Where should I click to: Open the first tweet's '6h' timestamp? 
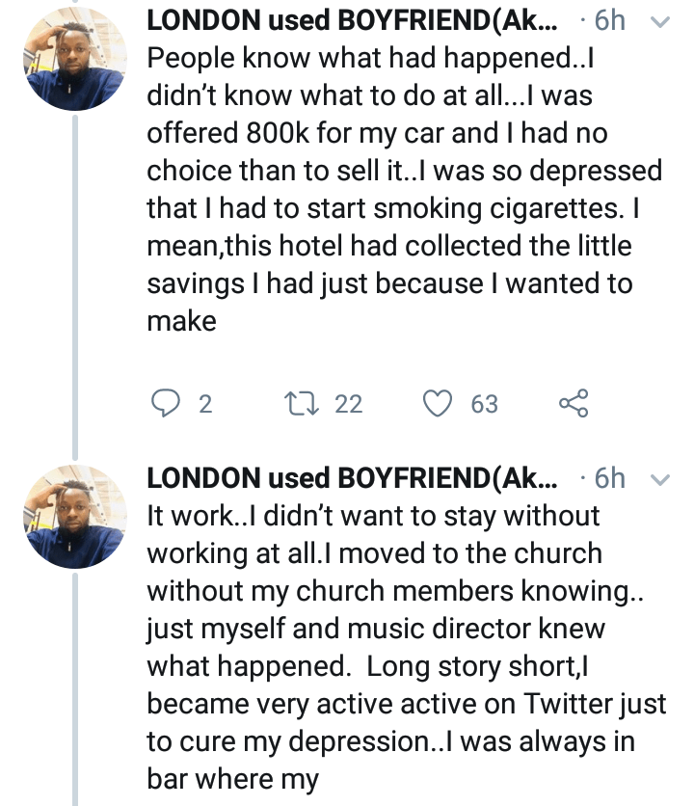tap(609, 22)
